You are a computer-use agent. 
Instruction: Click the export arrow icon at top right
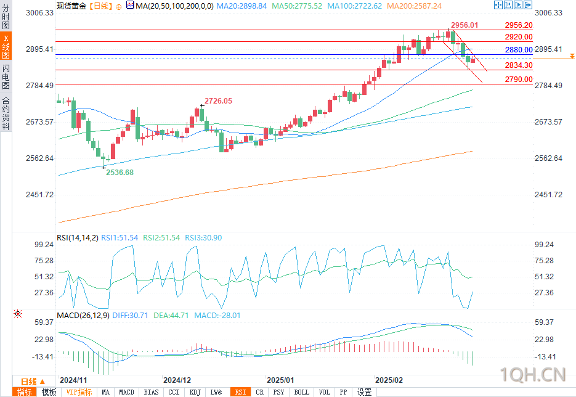tap(528, 5)
